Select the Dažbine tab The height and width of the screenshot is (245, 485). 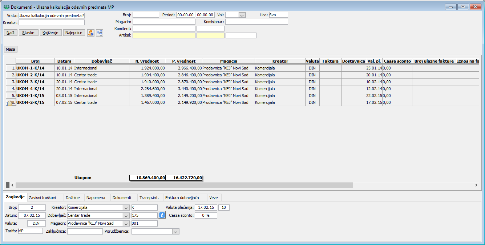(x=73, y=198)
